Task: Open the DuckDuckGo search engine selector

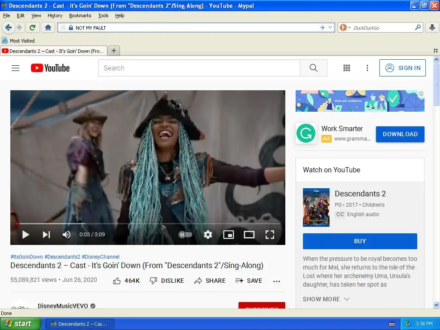Action: click(x=345, y=27)
